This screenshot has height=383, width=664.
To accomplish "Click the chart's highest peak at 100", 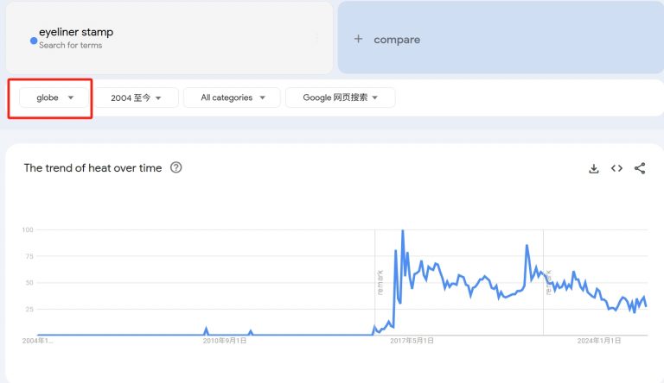I will pos(403,231).
